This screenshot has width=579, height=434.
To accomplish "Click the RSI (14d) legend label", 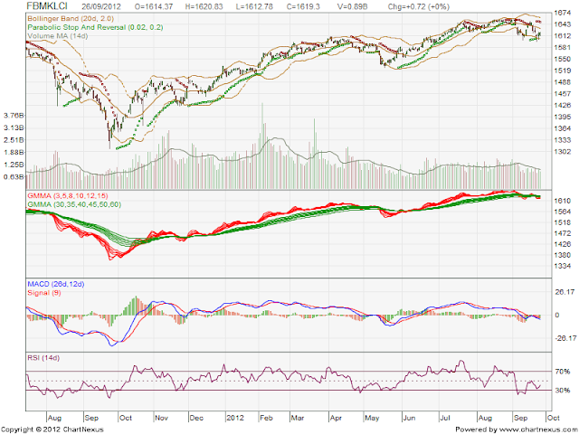I will [x=43, y=358].
